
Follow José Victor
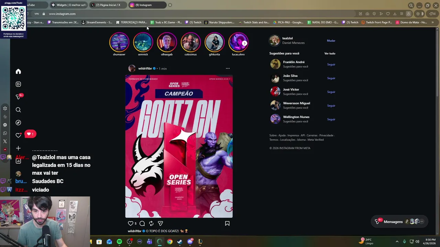pyautogui.click(x=331, y=92)
